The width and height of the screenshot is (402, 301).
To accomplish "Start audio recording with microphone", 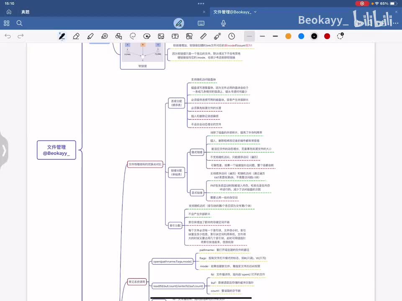I will 223,23.
